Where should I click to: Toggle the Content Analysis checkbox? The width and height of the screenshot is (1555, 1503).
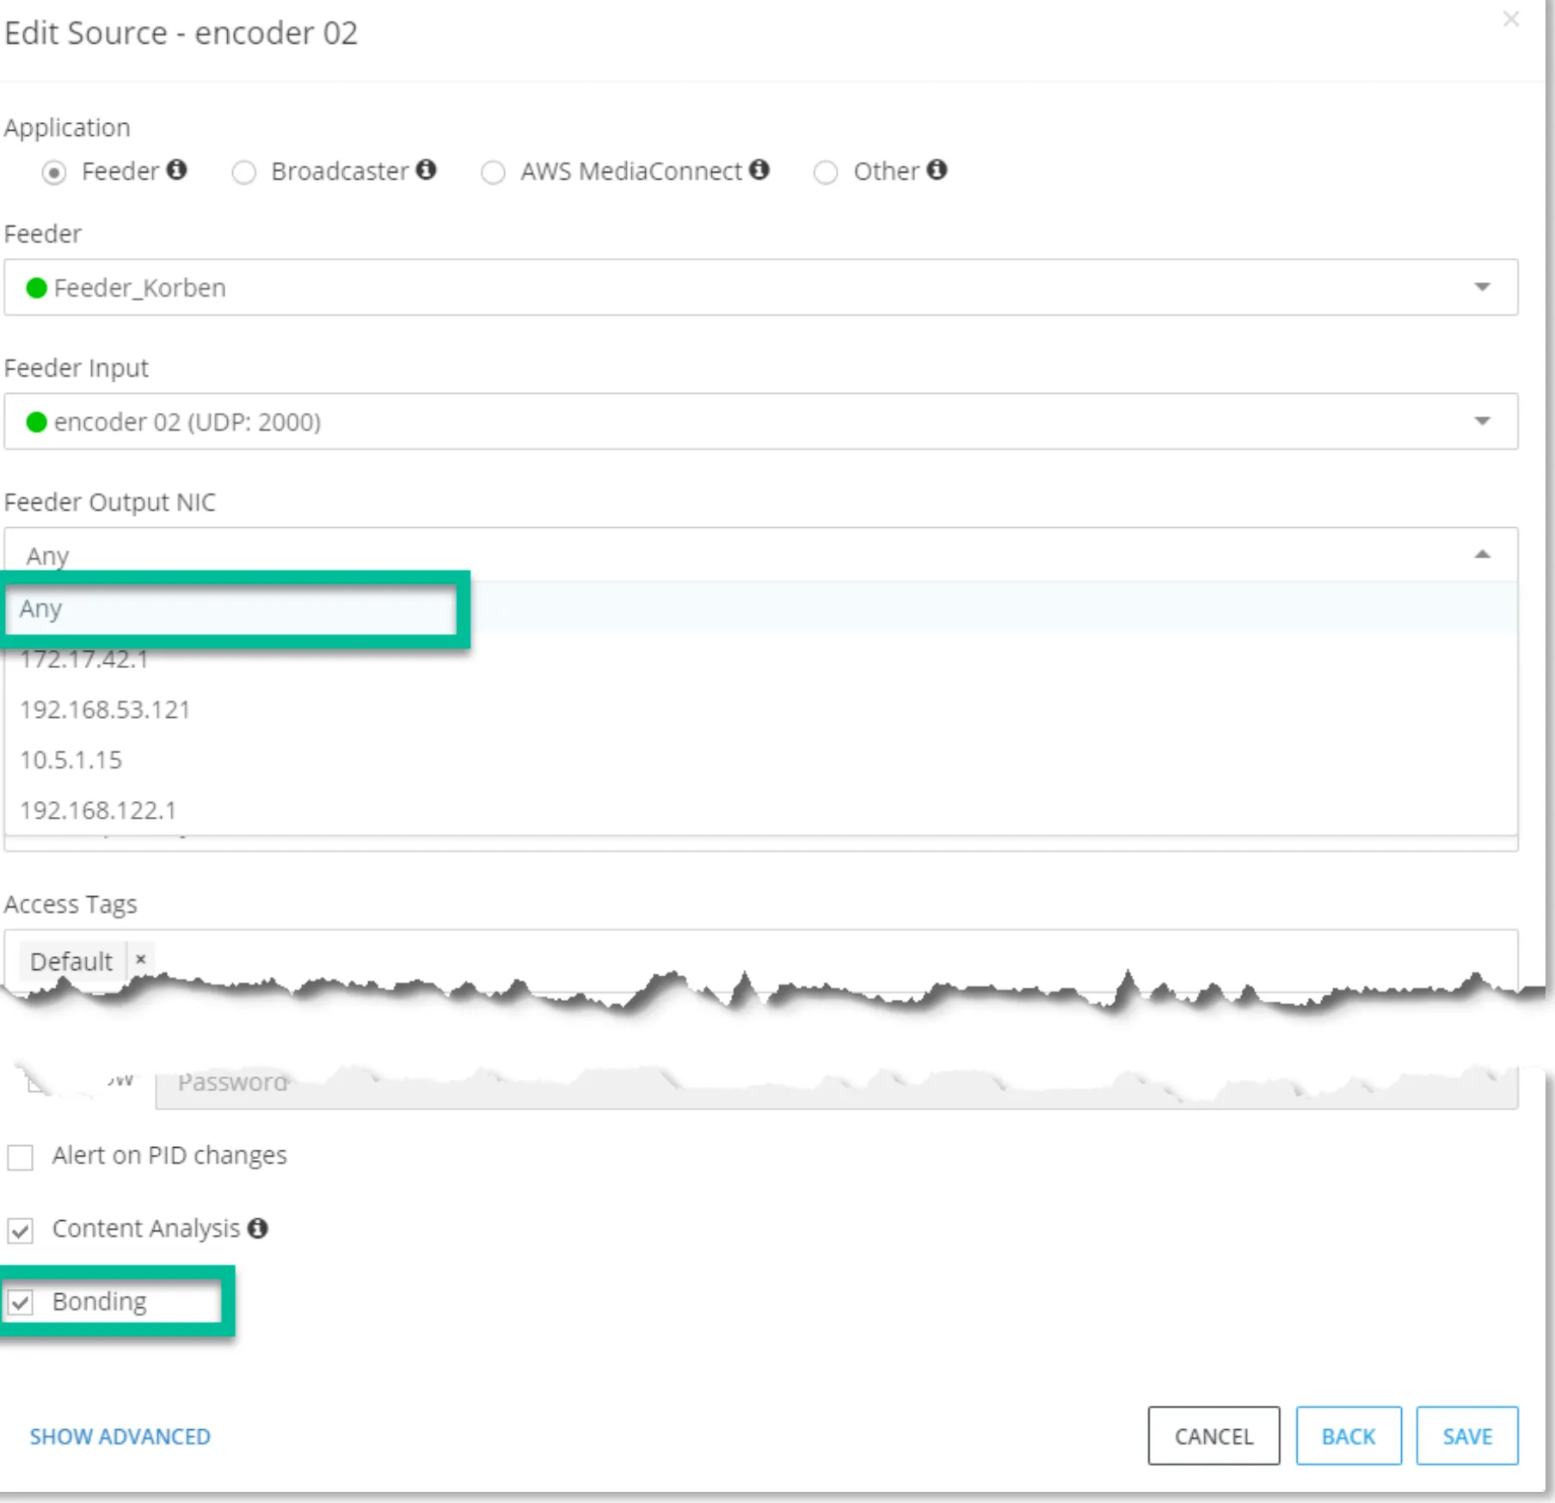[21, 1230]
